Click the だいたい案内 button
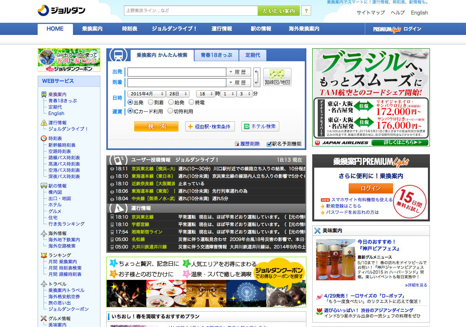 279,11
